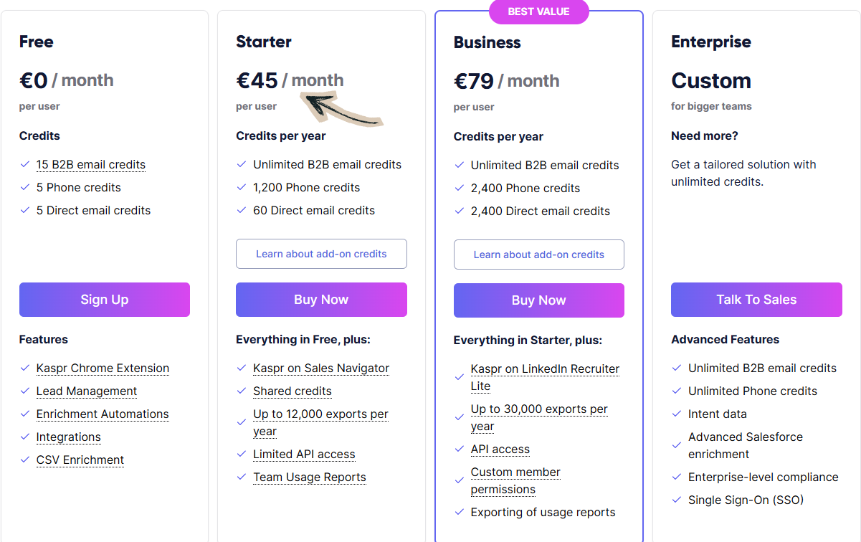Click the arrow pointing at the Starter price
Viewport: 861px width, 542px height.
pyautogui.click(x=341, y=108)
